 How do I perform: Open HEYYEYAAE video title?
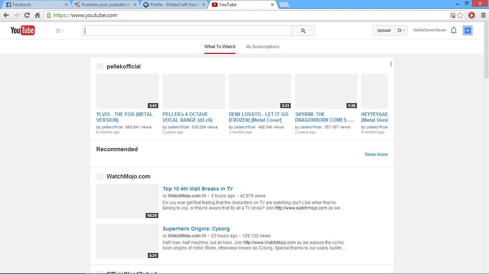pos(374,117)
